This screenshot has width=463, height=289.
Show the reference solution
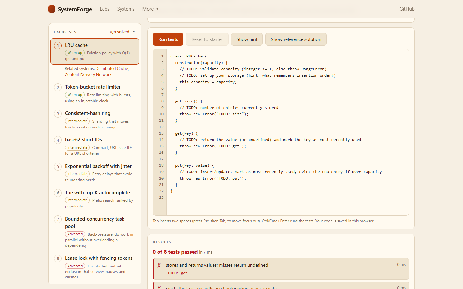[296, 39]
